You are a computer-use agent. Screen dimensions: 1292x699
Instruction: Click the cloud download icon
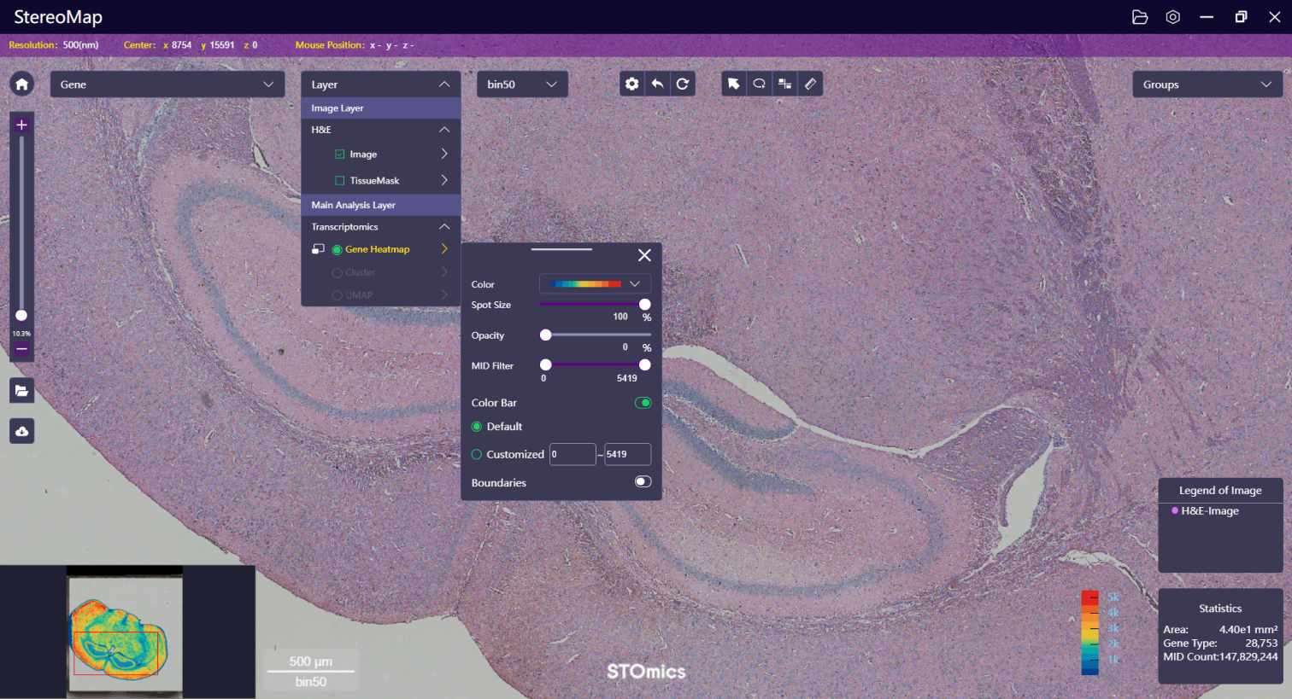pyautogui.click(x=22, y=431)
